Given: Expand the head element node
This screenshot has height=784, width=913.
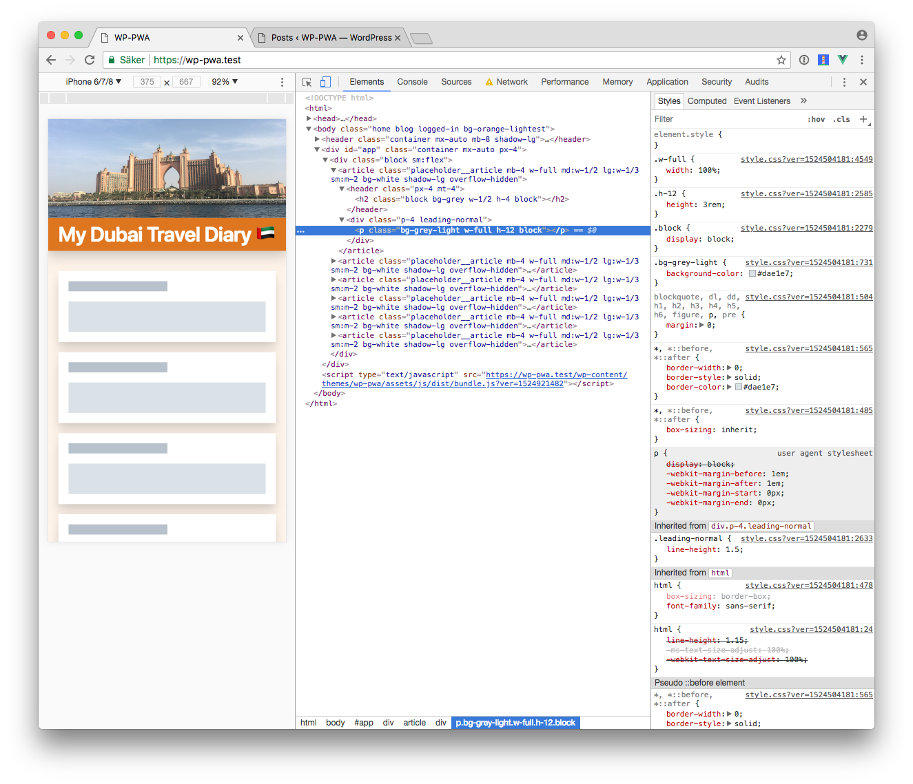Looking at the screenshot, I should coord(309,118).
